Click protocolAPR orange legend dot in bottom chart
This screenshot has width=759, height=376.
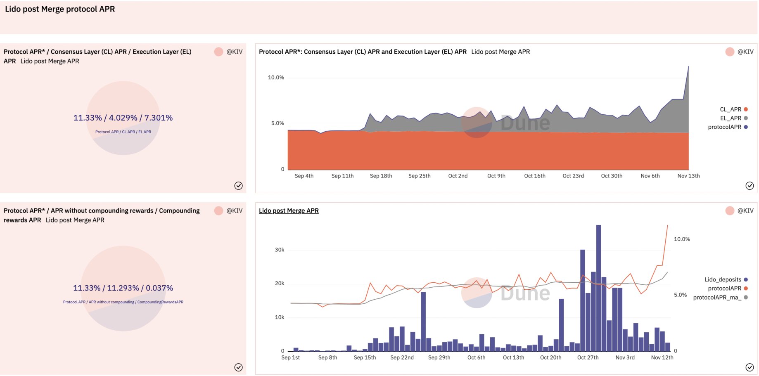[x=746, y=288]
